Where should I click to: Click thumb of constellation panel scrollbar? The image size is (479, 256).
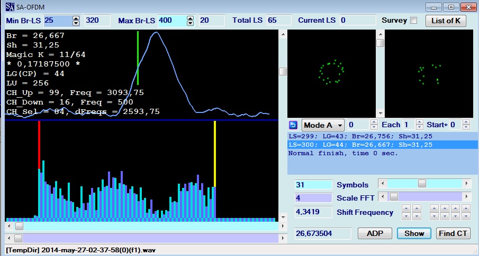(380, 43)
